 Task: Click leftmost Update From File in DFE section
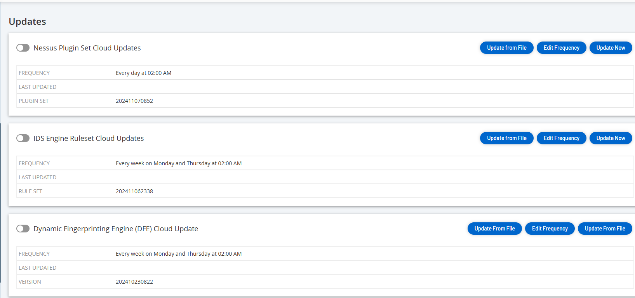(494, 229)
